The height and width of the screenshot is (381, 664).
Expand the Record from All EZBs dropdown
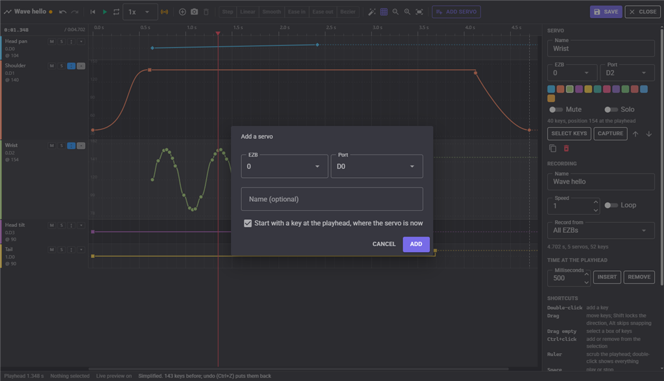tap(600, 231)
